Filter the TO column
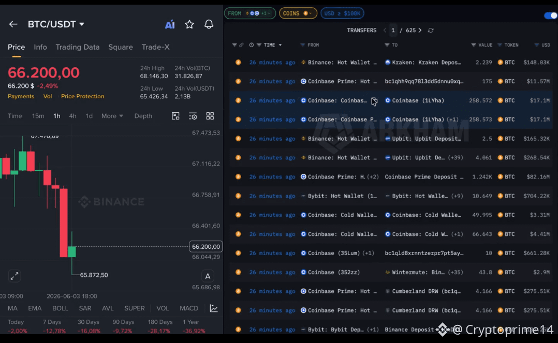This screenshot has height=343, width=558. (387, 45)
